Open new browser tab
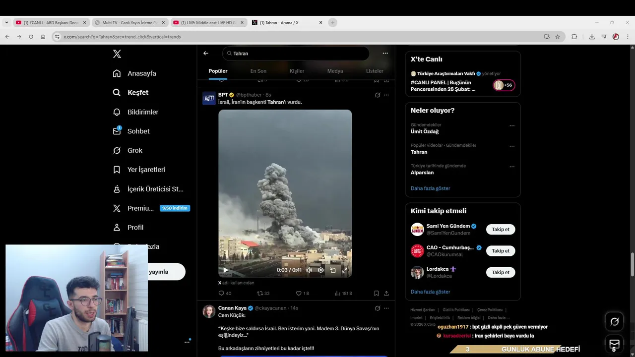 tap(333, 22)
